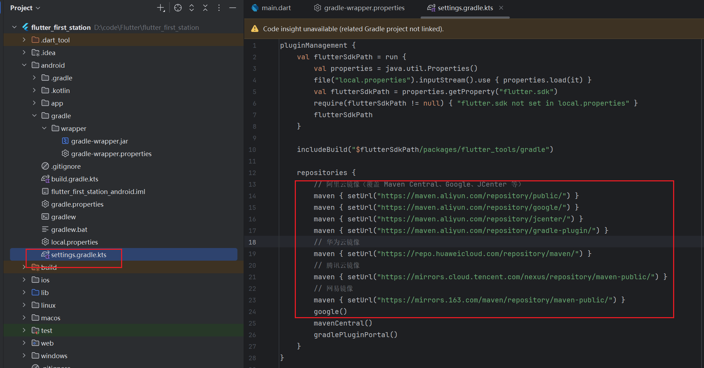704x368 pixels.
Task: Click the settings.gradle.kts icon in tree
Action: tap(45, 254)
